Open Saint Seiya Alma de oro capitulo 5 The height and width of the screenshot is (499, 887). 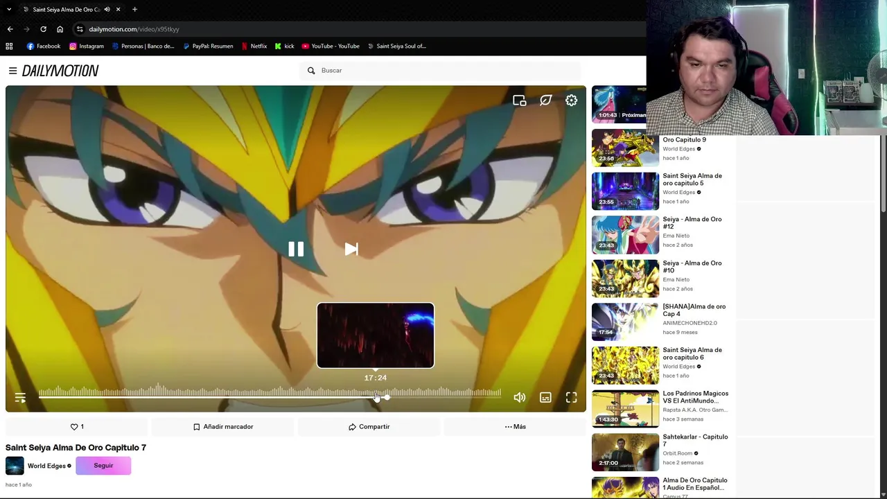click(692, 180)
